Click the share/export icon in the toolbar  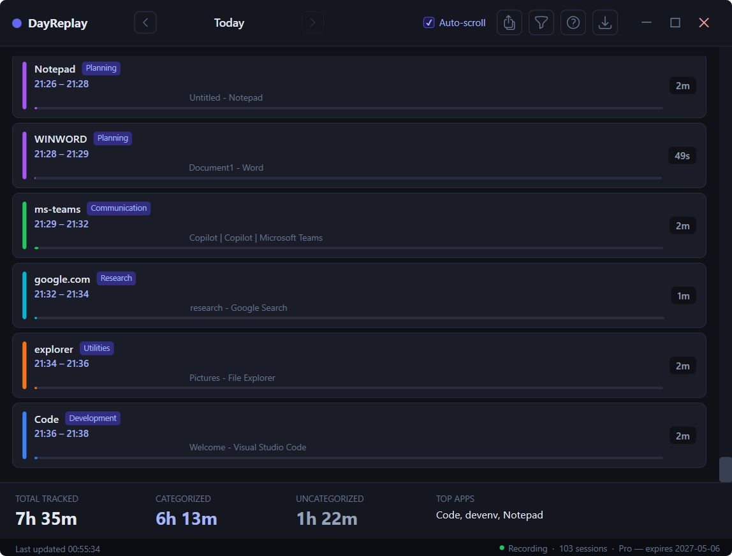pos(509,22)
